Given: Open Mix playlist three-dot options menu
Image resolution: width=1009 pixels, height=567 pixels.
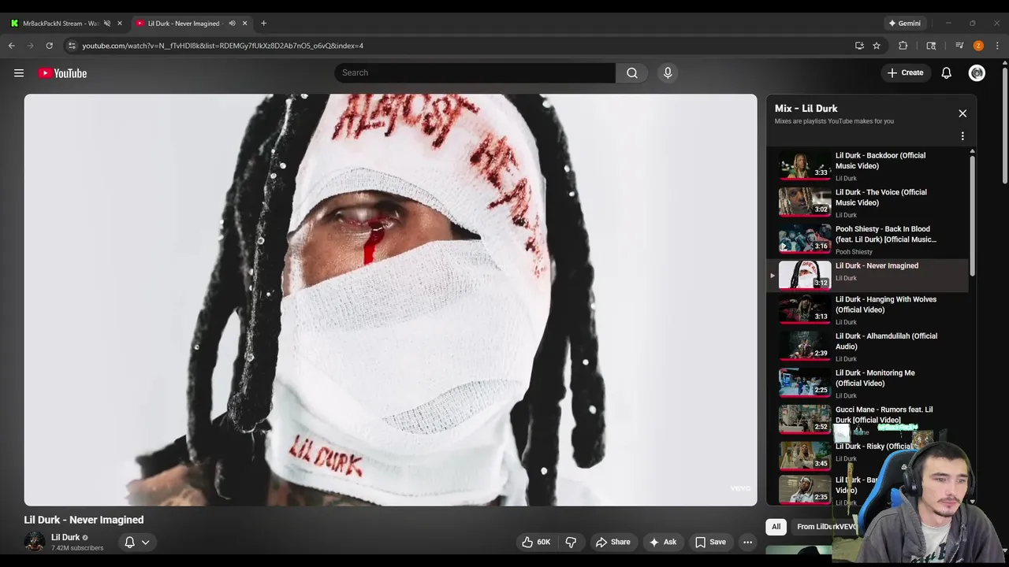Looking at the screenshot, I should point(962,136).
